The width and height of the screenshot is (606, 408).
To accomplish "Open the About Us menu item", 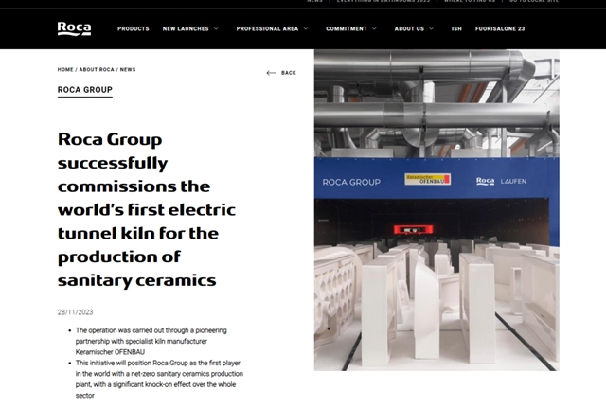I will click(409, 29).
